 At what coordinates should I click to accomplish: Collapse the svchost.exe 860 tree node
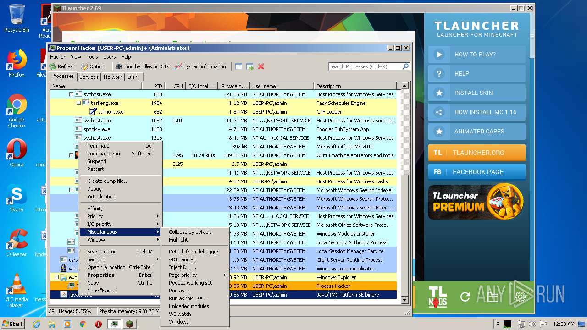[x=71, y=94]
